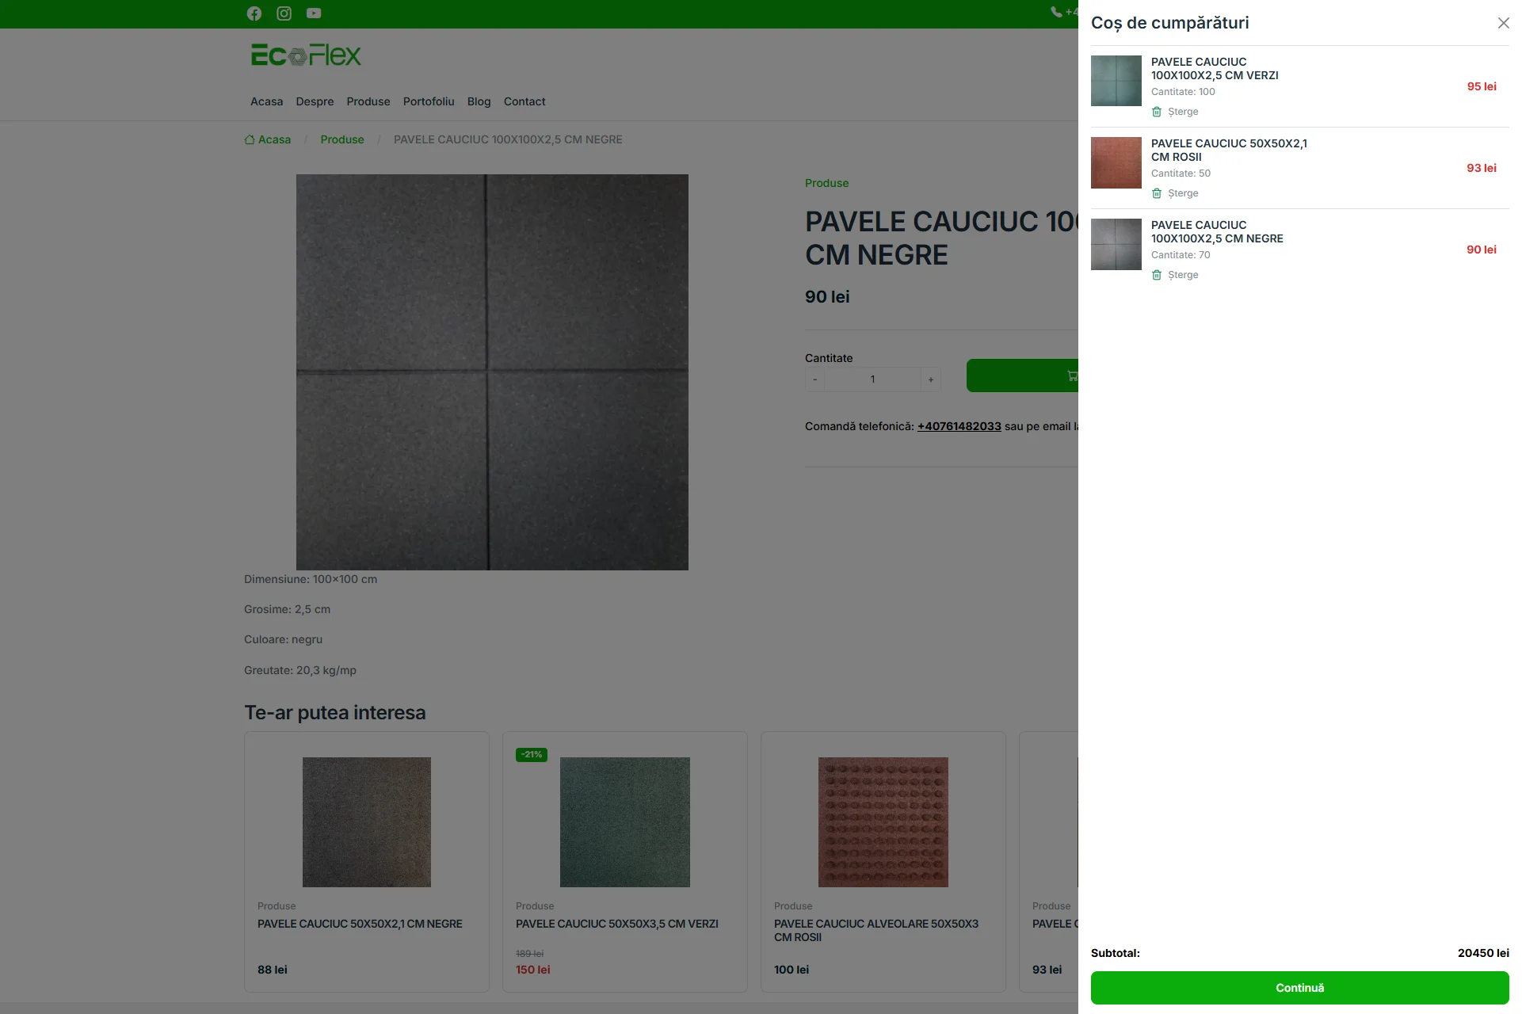Open the Instagram social icon
1522x1014 pixels.
click(x=284, y=13)
